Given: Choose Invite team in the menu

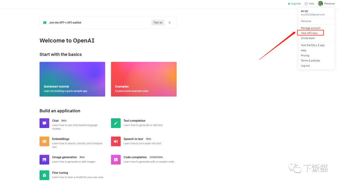Looking at the screenshot, I should [x=308, y=38].
